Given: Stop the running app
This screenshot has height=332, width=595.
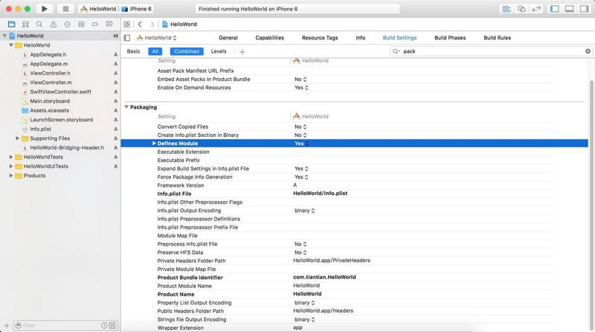Looking at the screenshot, I should [x=65, y=9].
